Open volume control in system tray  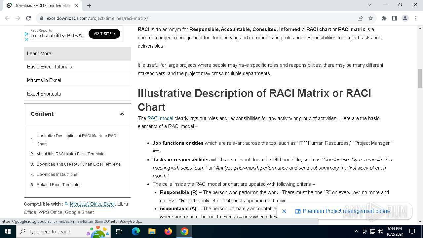(x=380, y=231)
